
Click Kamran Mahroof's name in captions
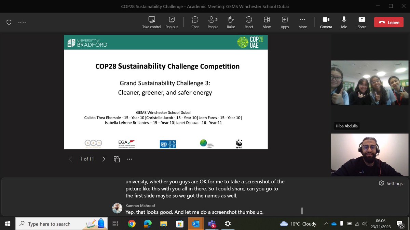(x=140, y=206)
